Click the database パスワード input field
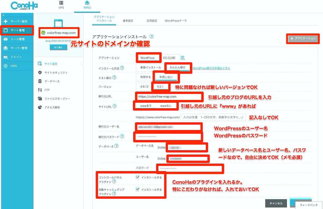 click(190, 168)
